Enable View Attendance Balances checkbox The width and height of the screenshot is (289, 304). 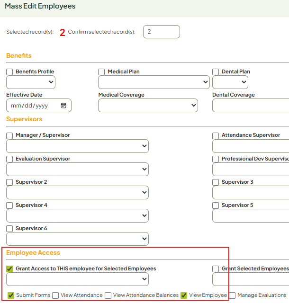point(108,295)
